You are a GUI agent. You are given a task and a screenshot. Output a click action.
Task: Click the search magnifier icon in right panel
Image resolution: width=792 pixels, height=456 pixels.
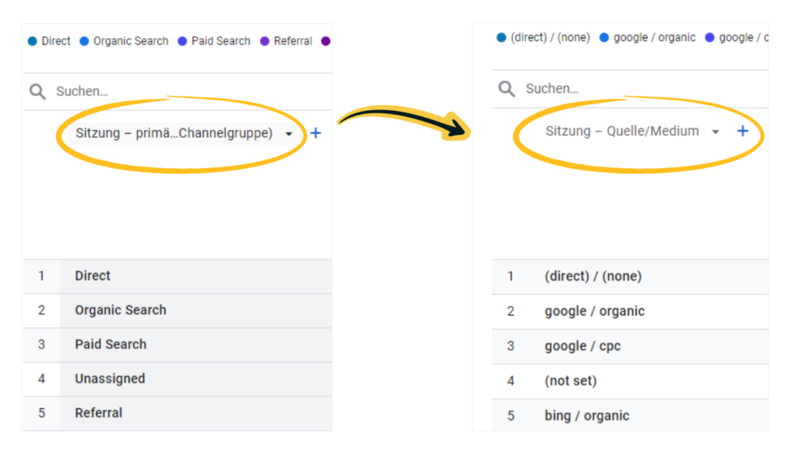tap(507, 89)
